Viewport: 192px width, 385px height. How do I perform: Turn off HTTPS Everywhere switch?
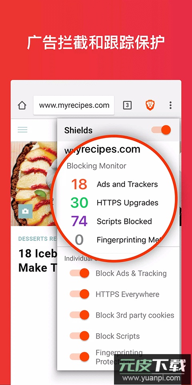[x=79, y=294]
